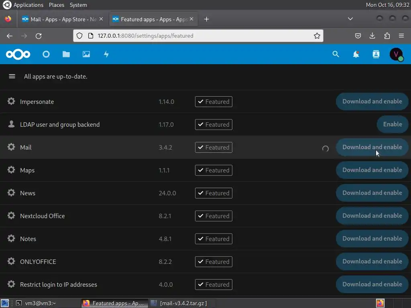This screenshot has height=308, width=411.
Task: Select the Restrict login to IP addresses row
Action: coord(205,284)
